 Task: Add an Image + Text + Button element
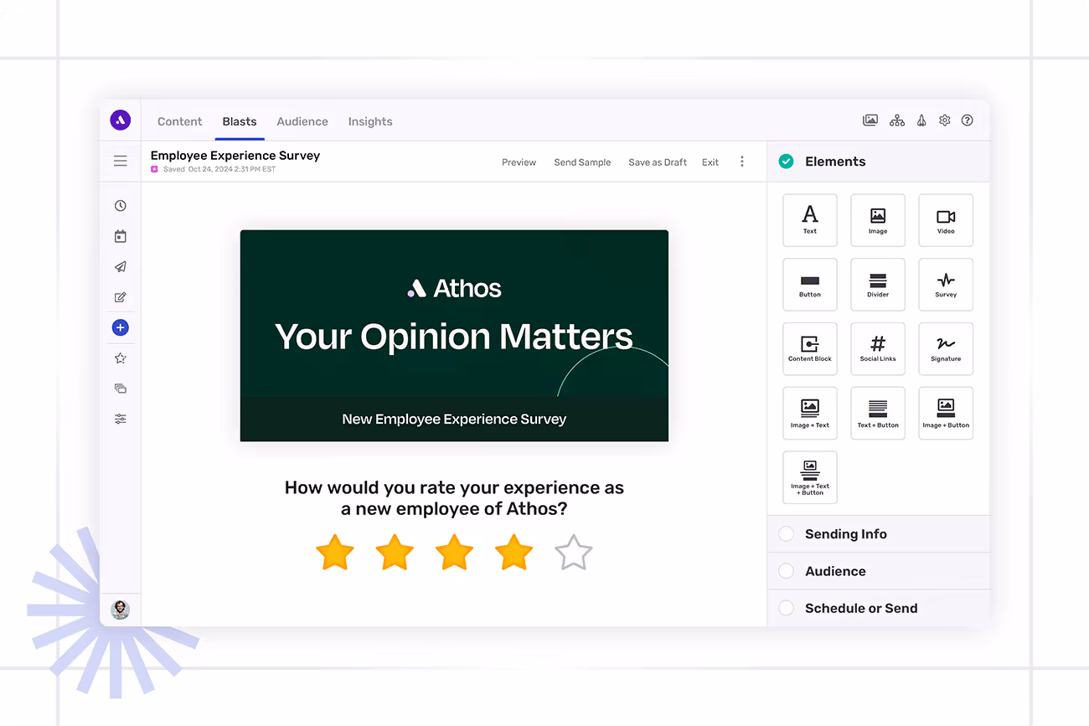810,478
